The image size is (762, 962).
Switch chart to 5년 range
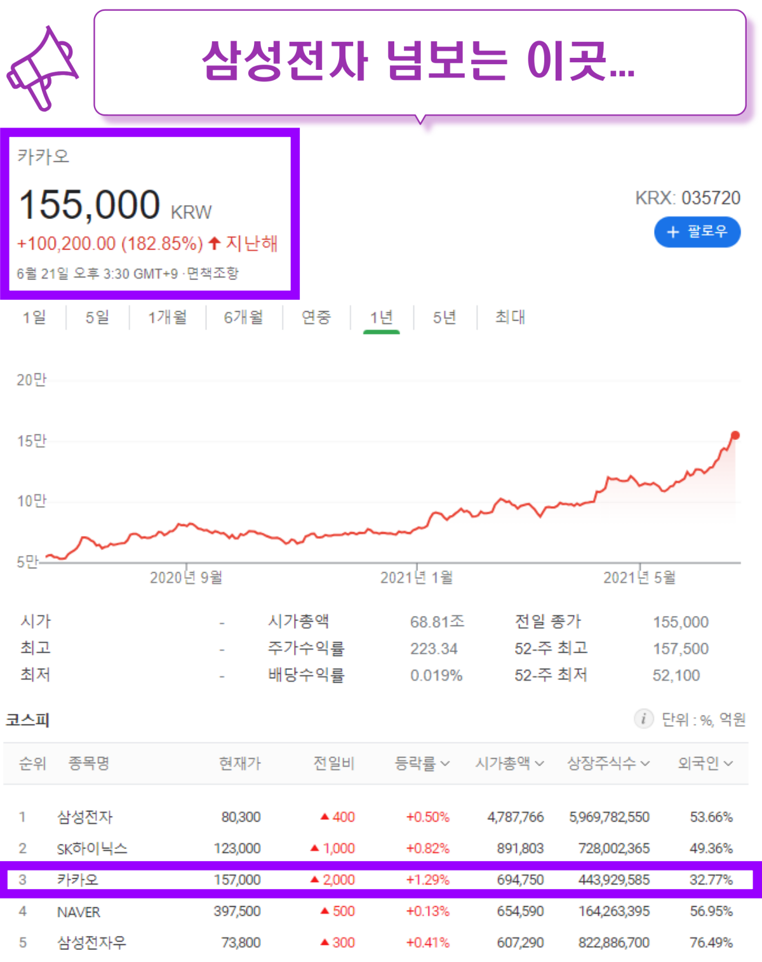pyautogui.click(x=445, y=317)
